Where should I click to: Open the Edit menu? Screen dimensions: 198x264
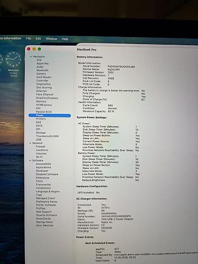(38, 39)
